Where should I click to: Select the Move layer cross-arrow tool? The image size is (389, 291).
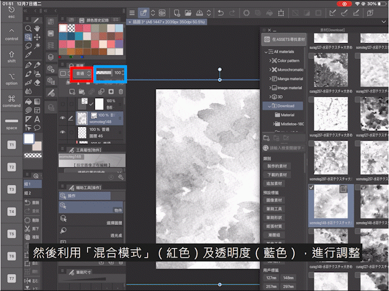click(x=37, y=38)
